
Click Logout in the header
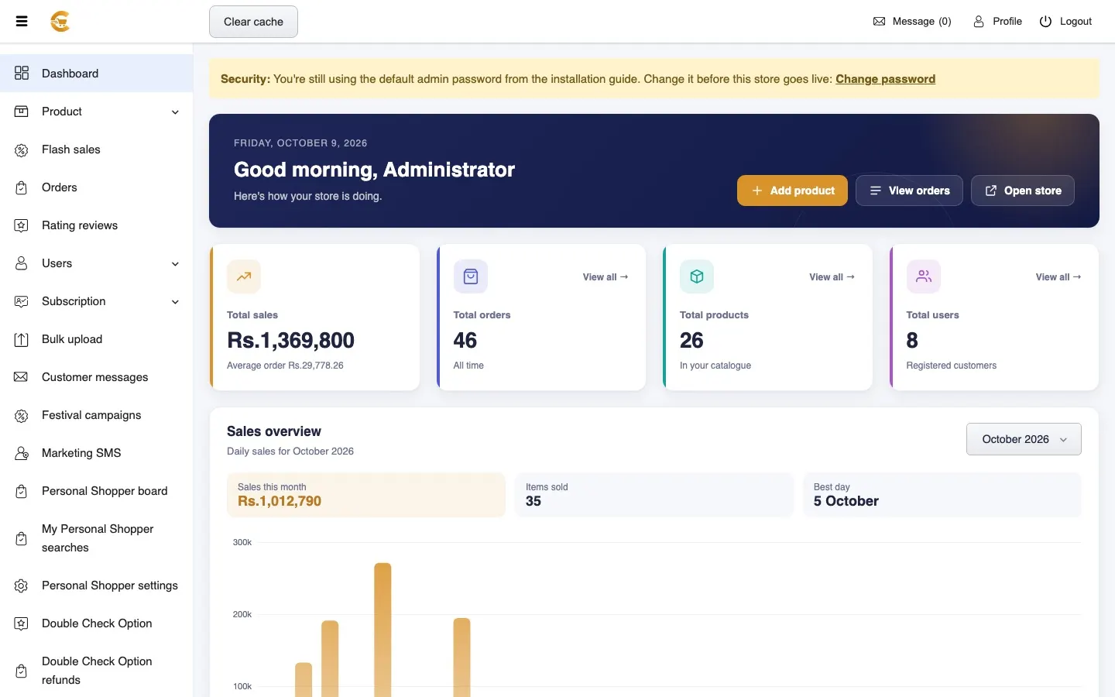[x=1065, y=22]
